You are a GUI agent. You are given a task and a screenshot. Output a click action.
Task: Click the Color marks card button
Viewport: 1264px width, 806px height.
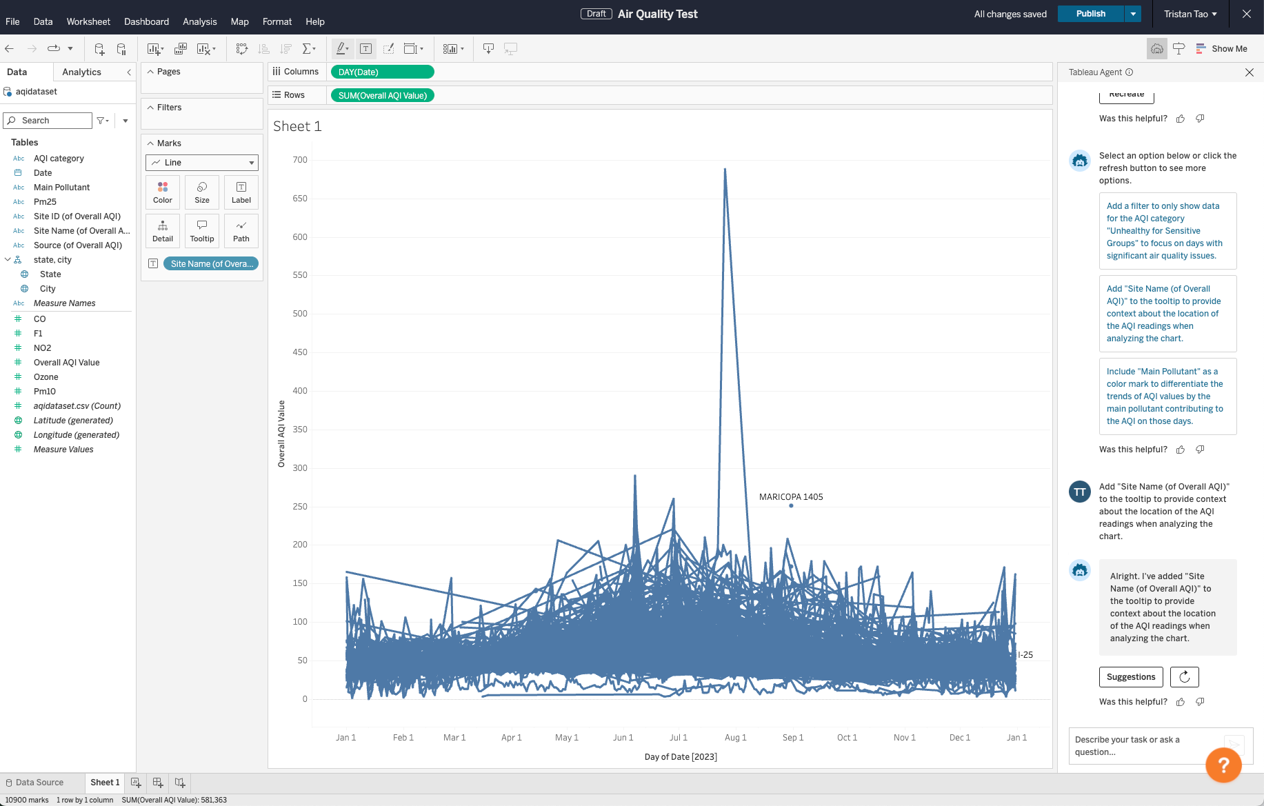point(163,192)
